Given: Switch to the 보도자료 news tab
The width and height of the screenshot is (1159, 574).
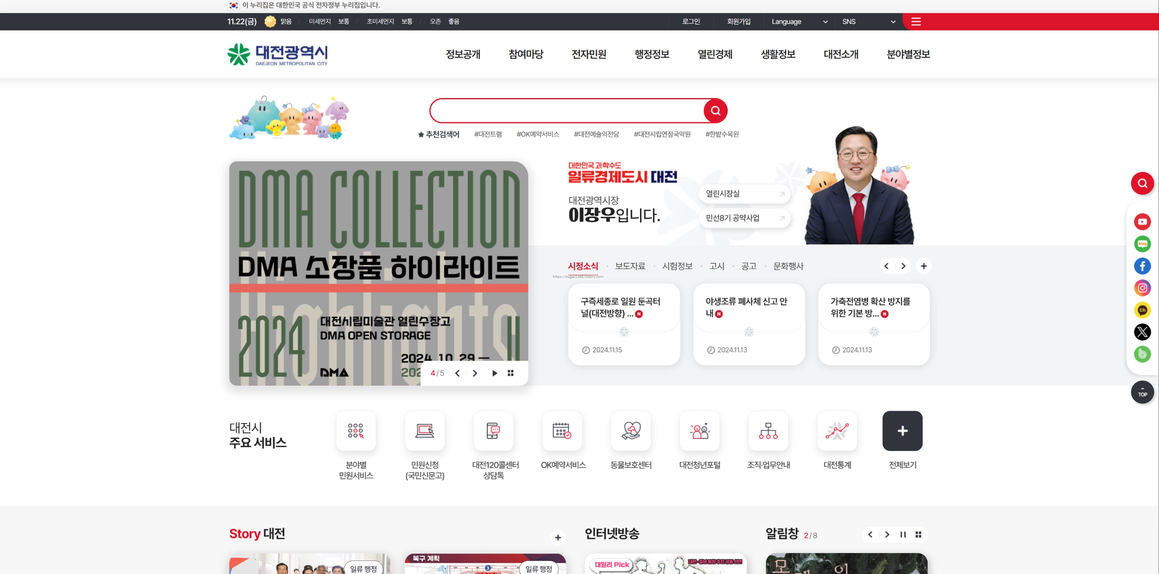Looking at the screenshot, I should 630,266.
